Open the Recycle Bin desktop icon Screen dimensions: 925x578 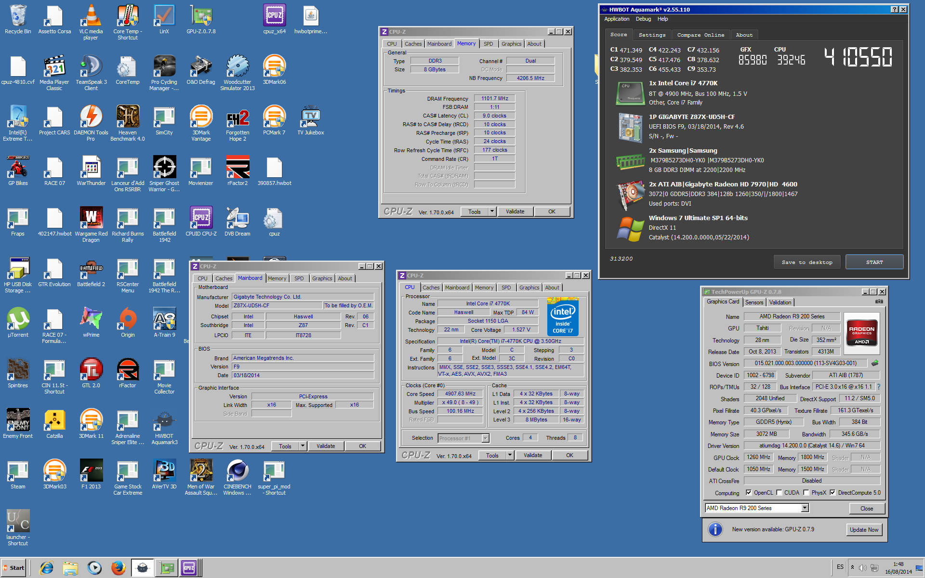(x=18, y=19)
